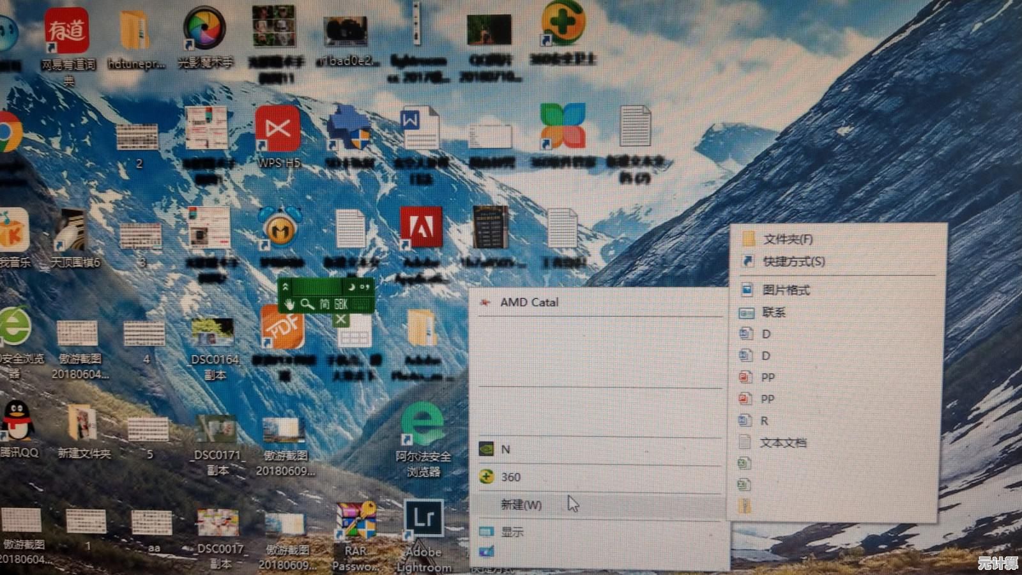Choose 文件夹(F) from the New submenu
This screenshot has width=1022, height=575.
787,240
